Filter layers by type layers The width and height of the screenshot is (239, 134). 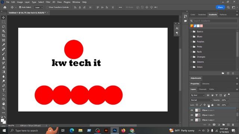(217, 95)
